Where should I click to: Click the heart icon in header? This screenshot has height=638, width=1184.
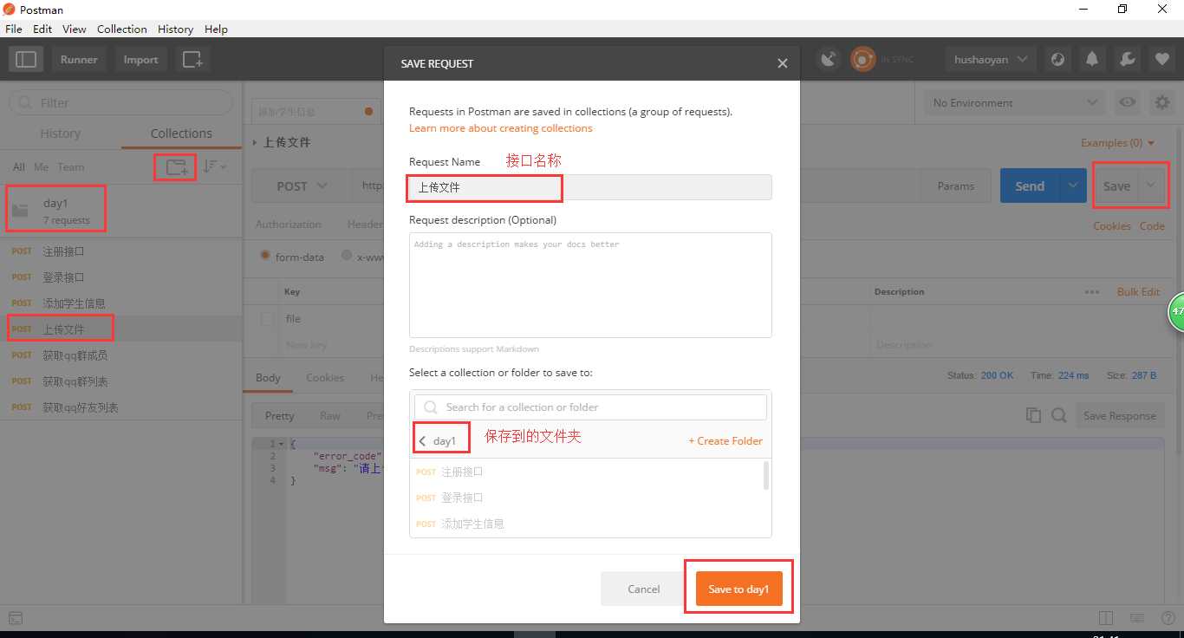(x=1161, y=60)
